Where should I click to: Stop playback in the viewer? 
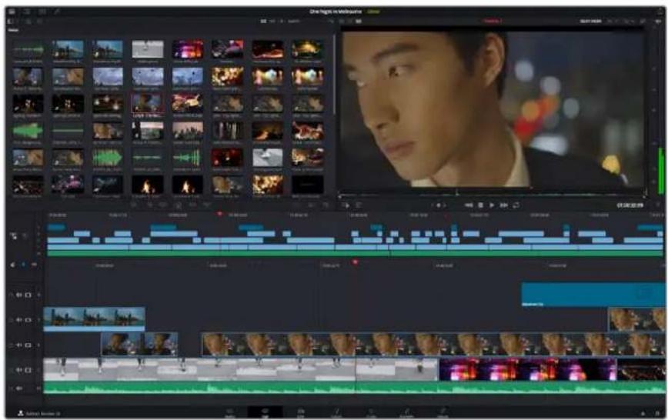[x=480, y=205]
